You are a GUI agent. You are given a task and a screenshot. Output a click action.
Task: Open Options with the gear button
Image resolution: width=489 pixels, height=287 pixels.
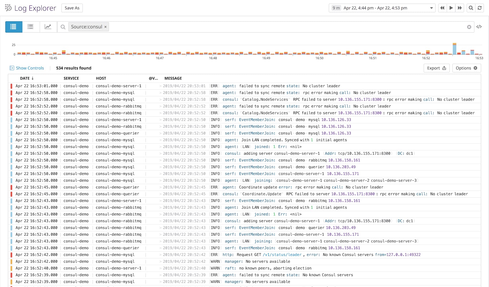coord(466,68)
